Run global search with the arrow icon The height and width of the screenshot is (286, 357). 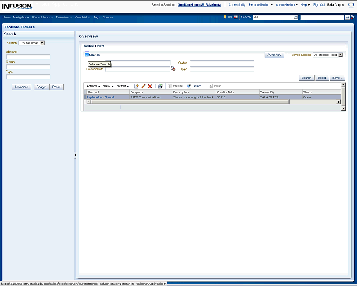pos(347,17)
